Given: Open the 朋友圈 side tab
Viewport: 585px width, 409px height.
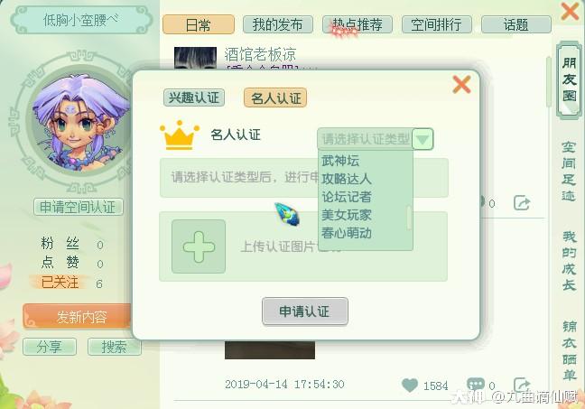Looking at the screenshot, I should coord(569,79).
